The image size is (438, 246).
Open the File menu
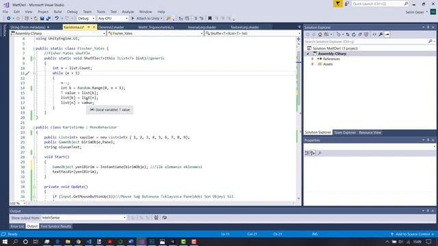click(x=5, y=12)
